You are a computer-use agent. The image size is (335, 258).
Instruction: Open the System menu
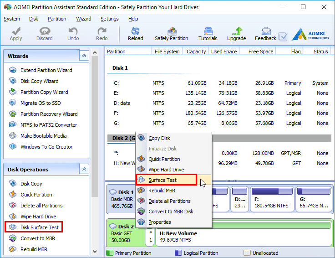tap(12, 19)
